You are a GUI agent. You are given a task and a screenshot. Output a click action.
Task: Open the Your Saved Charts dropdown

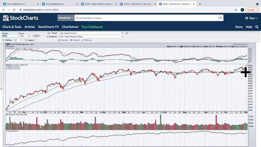click(x=91, y=33)
